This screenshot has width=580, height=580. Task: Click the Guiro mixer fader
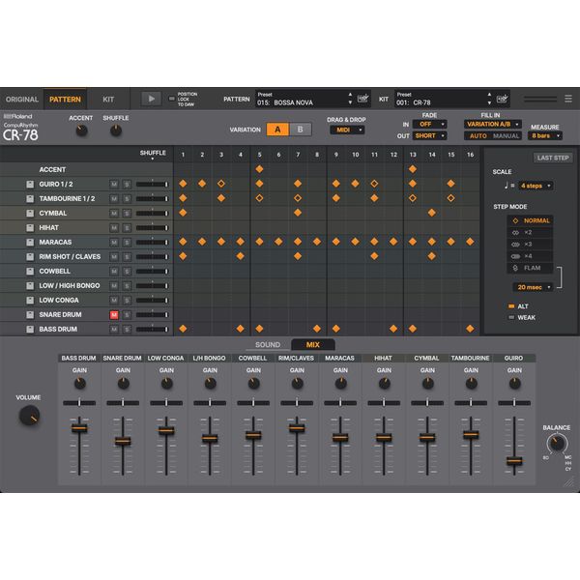coord(514,460)
